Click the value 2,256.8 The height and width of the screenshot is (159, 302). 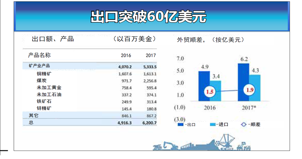point(150,81)
